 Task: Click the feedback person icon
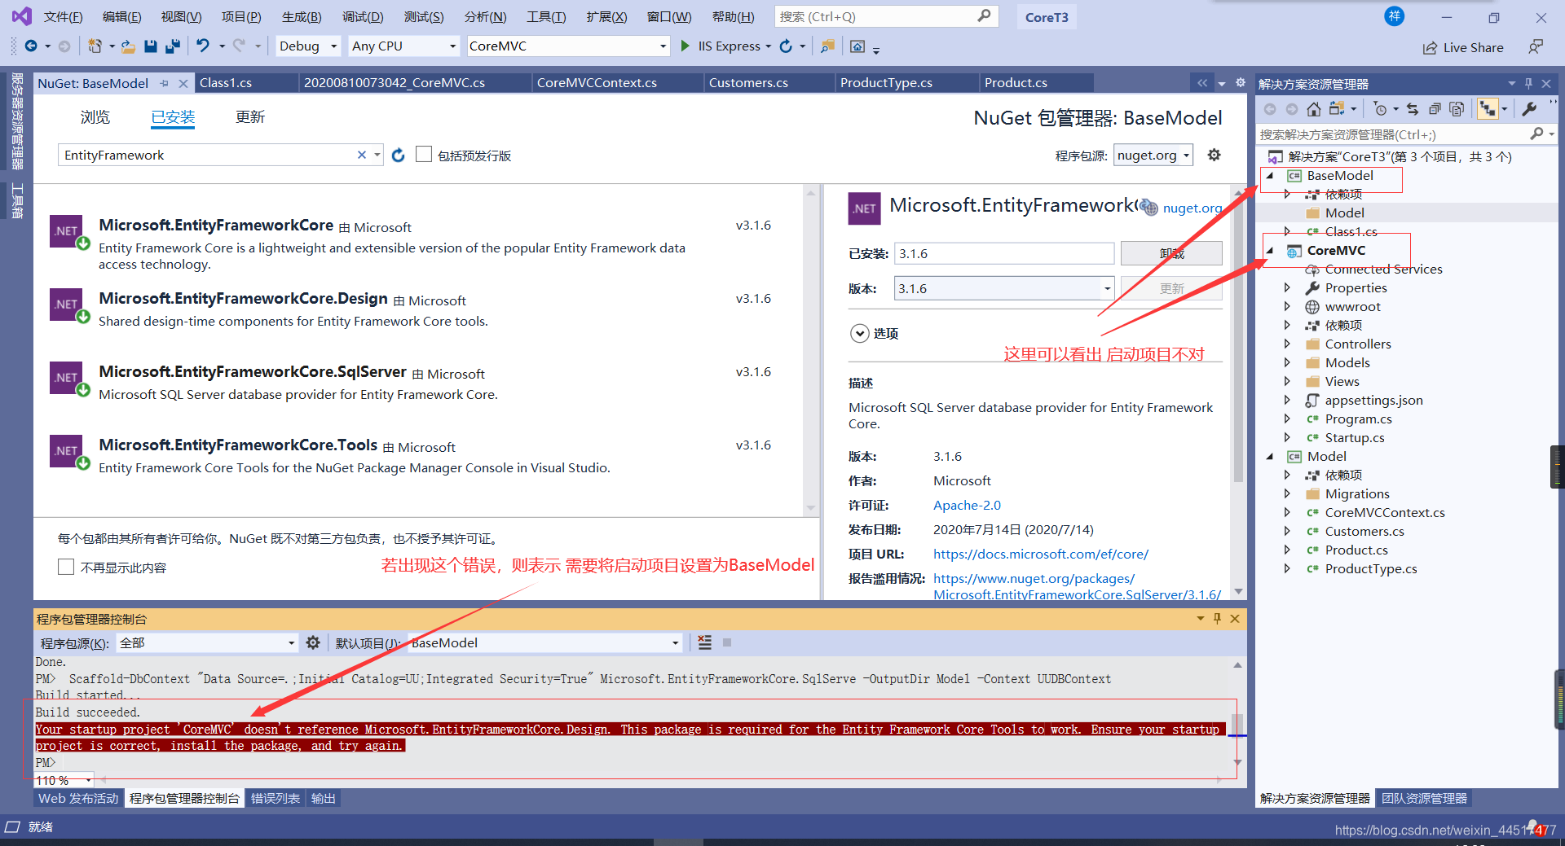(1536, 47)
